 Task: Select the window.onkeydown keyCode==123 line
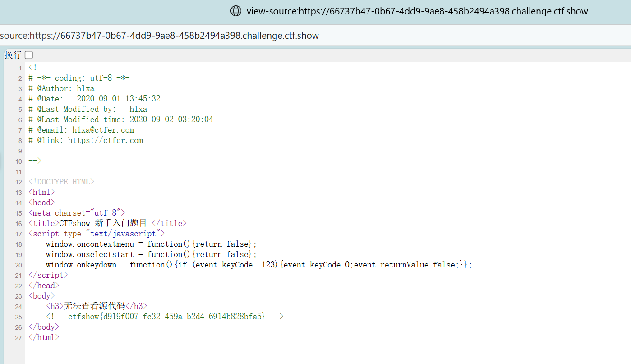[259, 265]
